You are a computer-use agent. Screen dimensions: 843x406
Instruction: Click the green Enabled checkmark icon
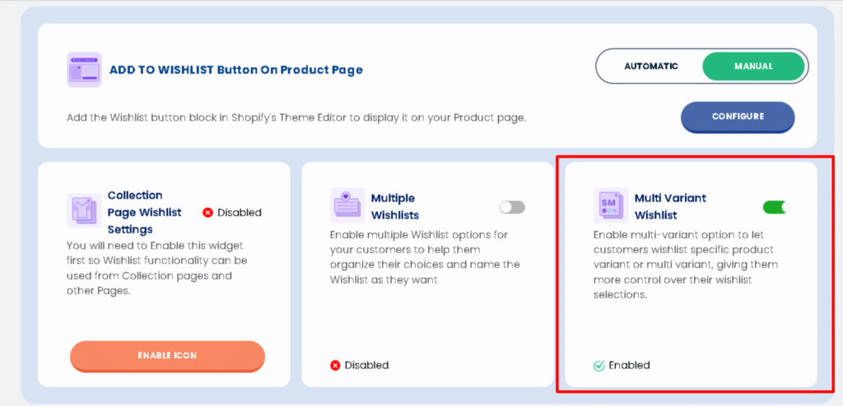pos(598,365)
